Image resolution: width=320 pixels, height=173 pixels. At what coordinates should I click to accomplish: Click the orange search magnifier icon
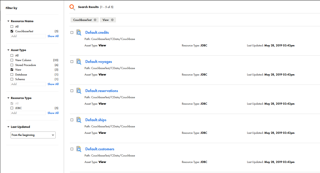72,7
